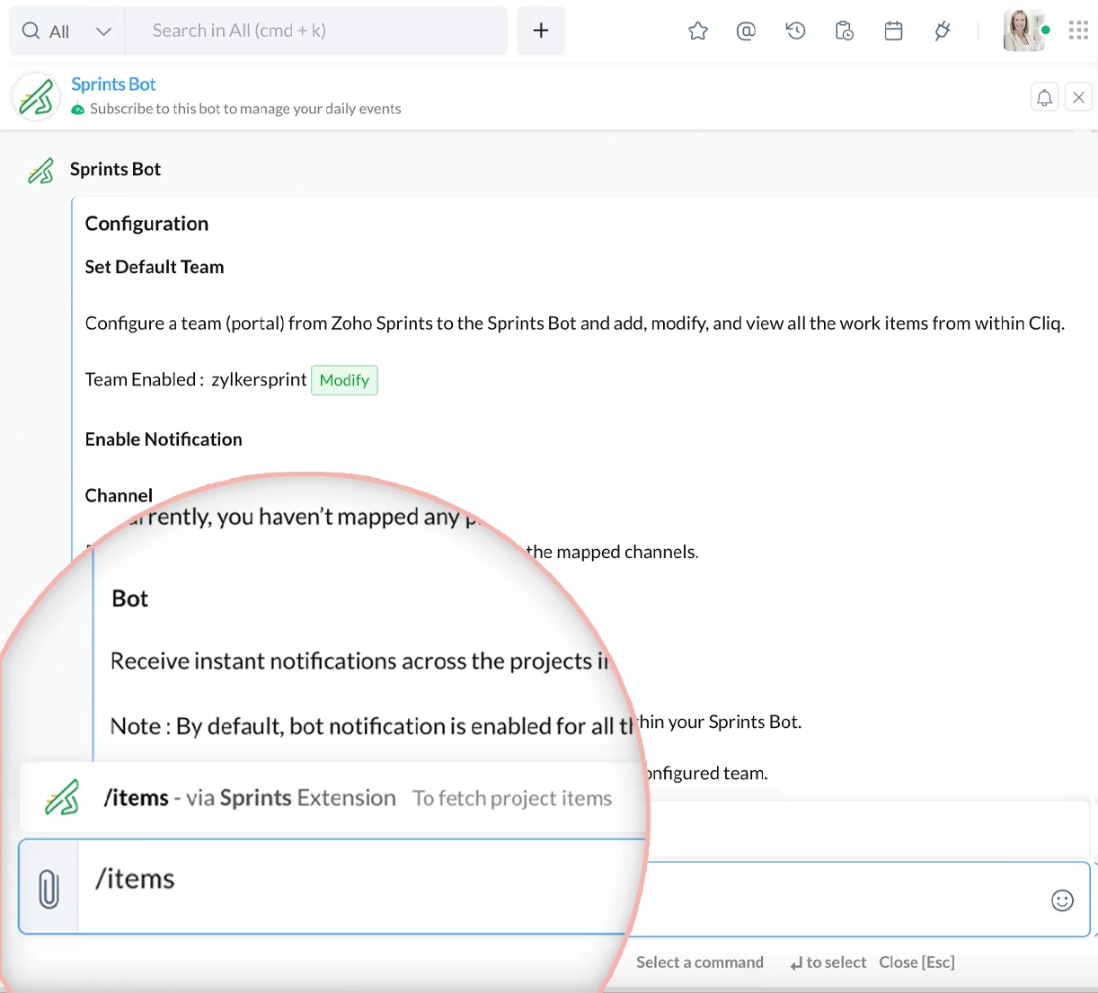Image resolution: width=1098 pixels, height=993 pixels.
Task: Open the emoji smiley picker
Action: pos(1062,900)
